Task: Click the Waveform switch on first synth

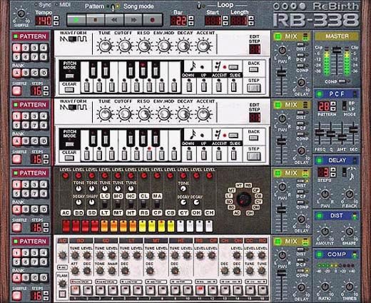Action: [73, 39]
